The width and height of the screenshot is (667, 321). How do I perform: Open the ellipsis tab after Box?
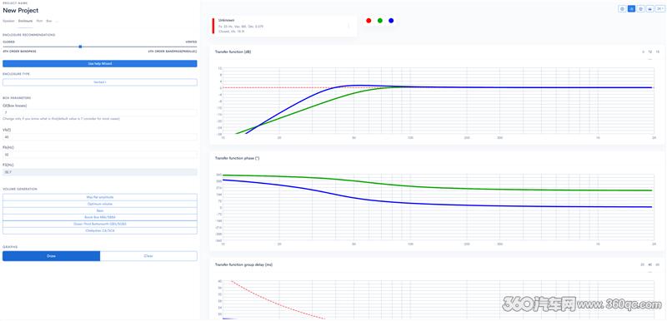coord(57,20)
